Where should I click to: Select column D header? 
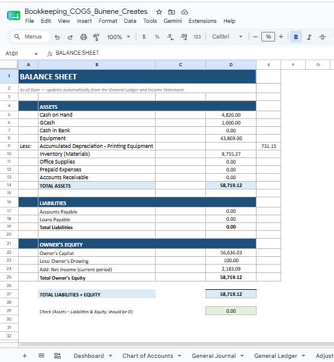pos(231,65)
